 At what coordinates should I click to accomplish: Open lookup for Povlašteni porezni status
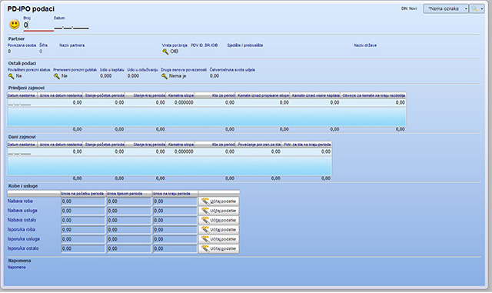click(11, 76)
